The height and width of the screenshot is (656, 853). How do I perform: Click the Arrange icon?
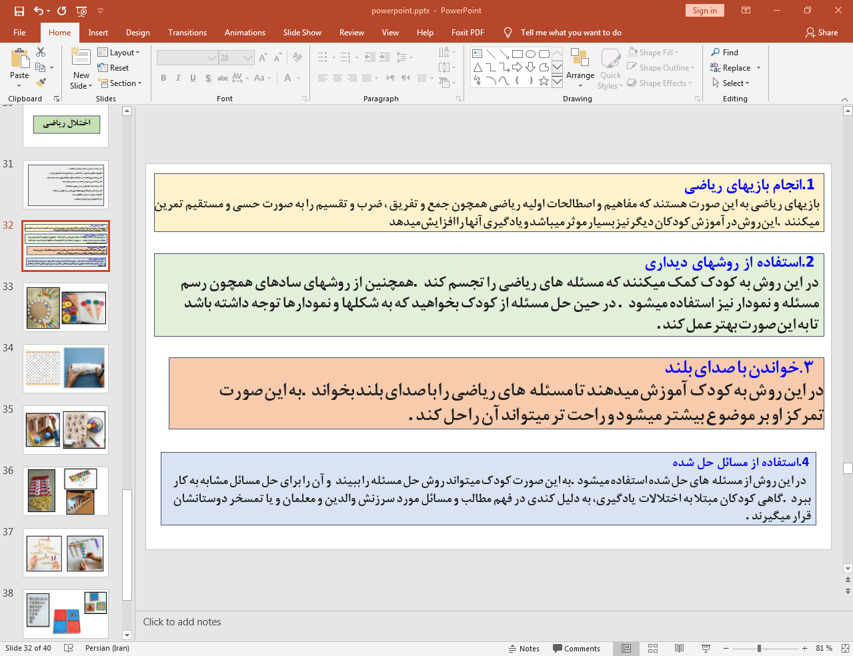[580, 58]
